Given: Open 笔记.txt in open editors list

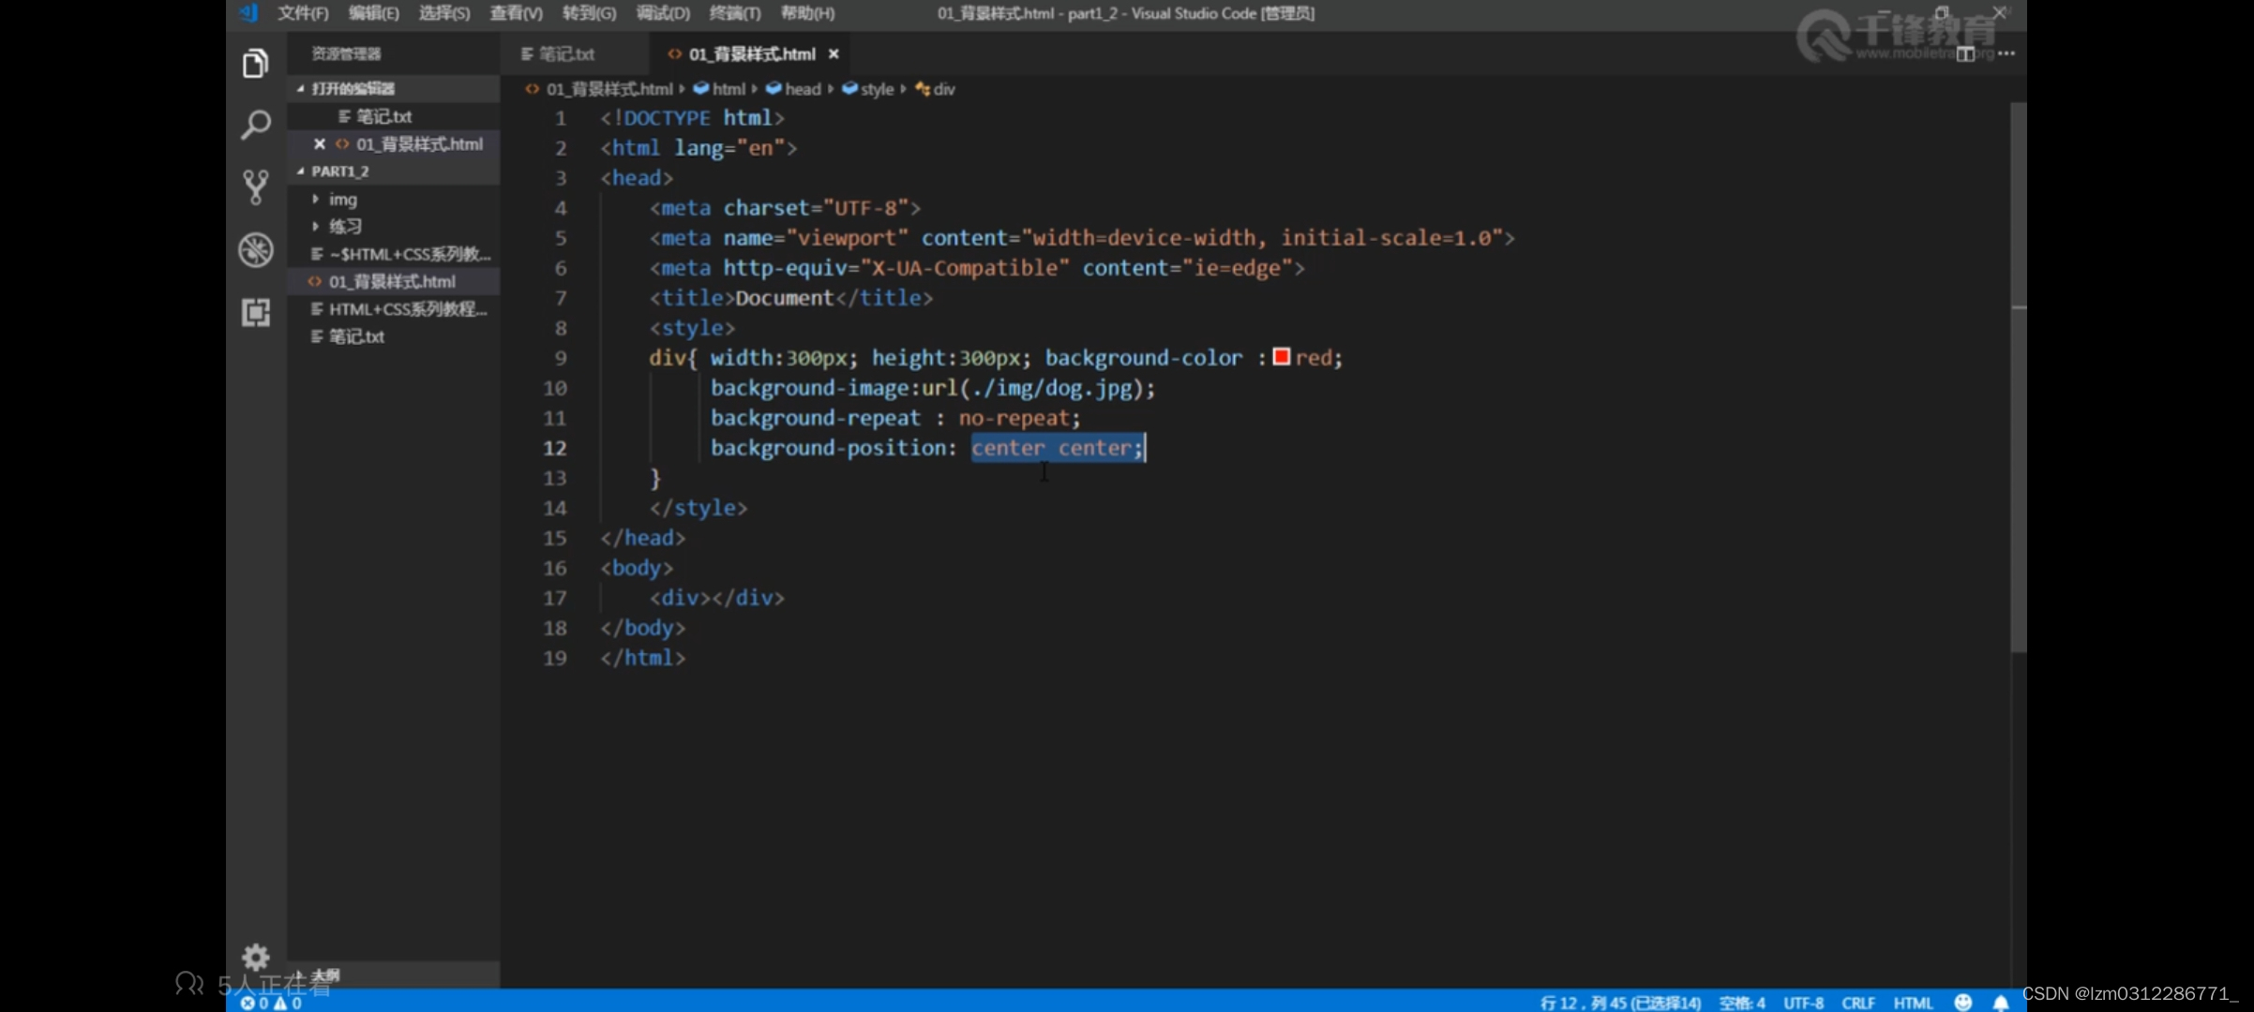Looking at the screenshot, I should click(394, 116).
